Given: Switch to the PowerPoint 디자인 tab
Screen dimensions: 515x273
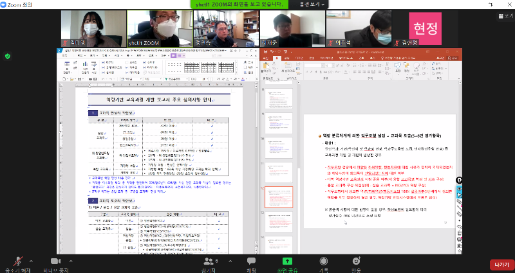Looking at the screenshot, I should (299, 58).
